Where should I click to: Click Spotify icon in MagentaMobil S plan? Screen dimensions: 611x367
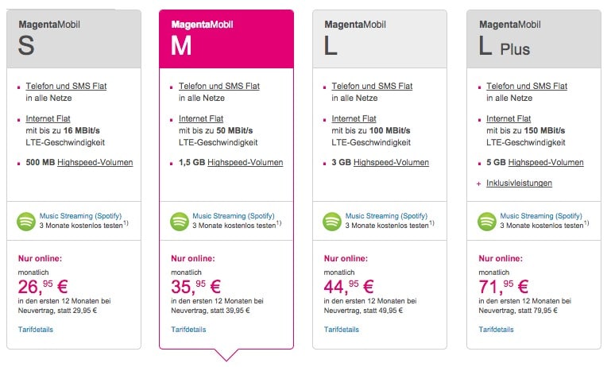pyautogui.click(x=26, y=222)
